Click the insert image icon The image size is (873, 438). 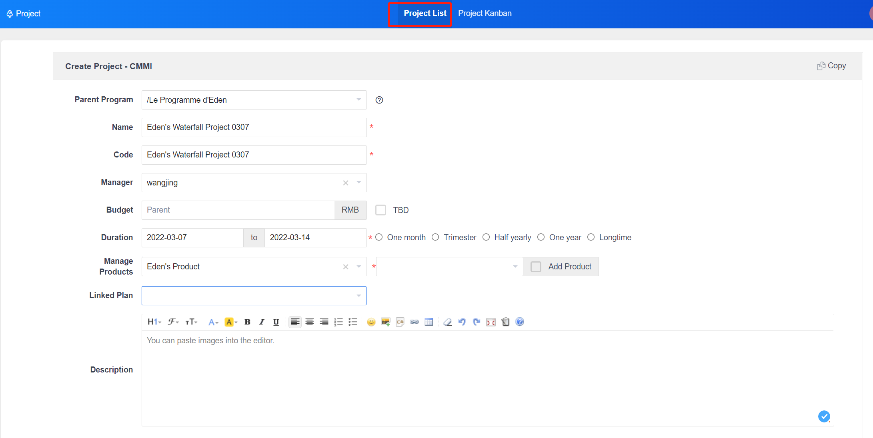(x=385, y=322)
